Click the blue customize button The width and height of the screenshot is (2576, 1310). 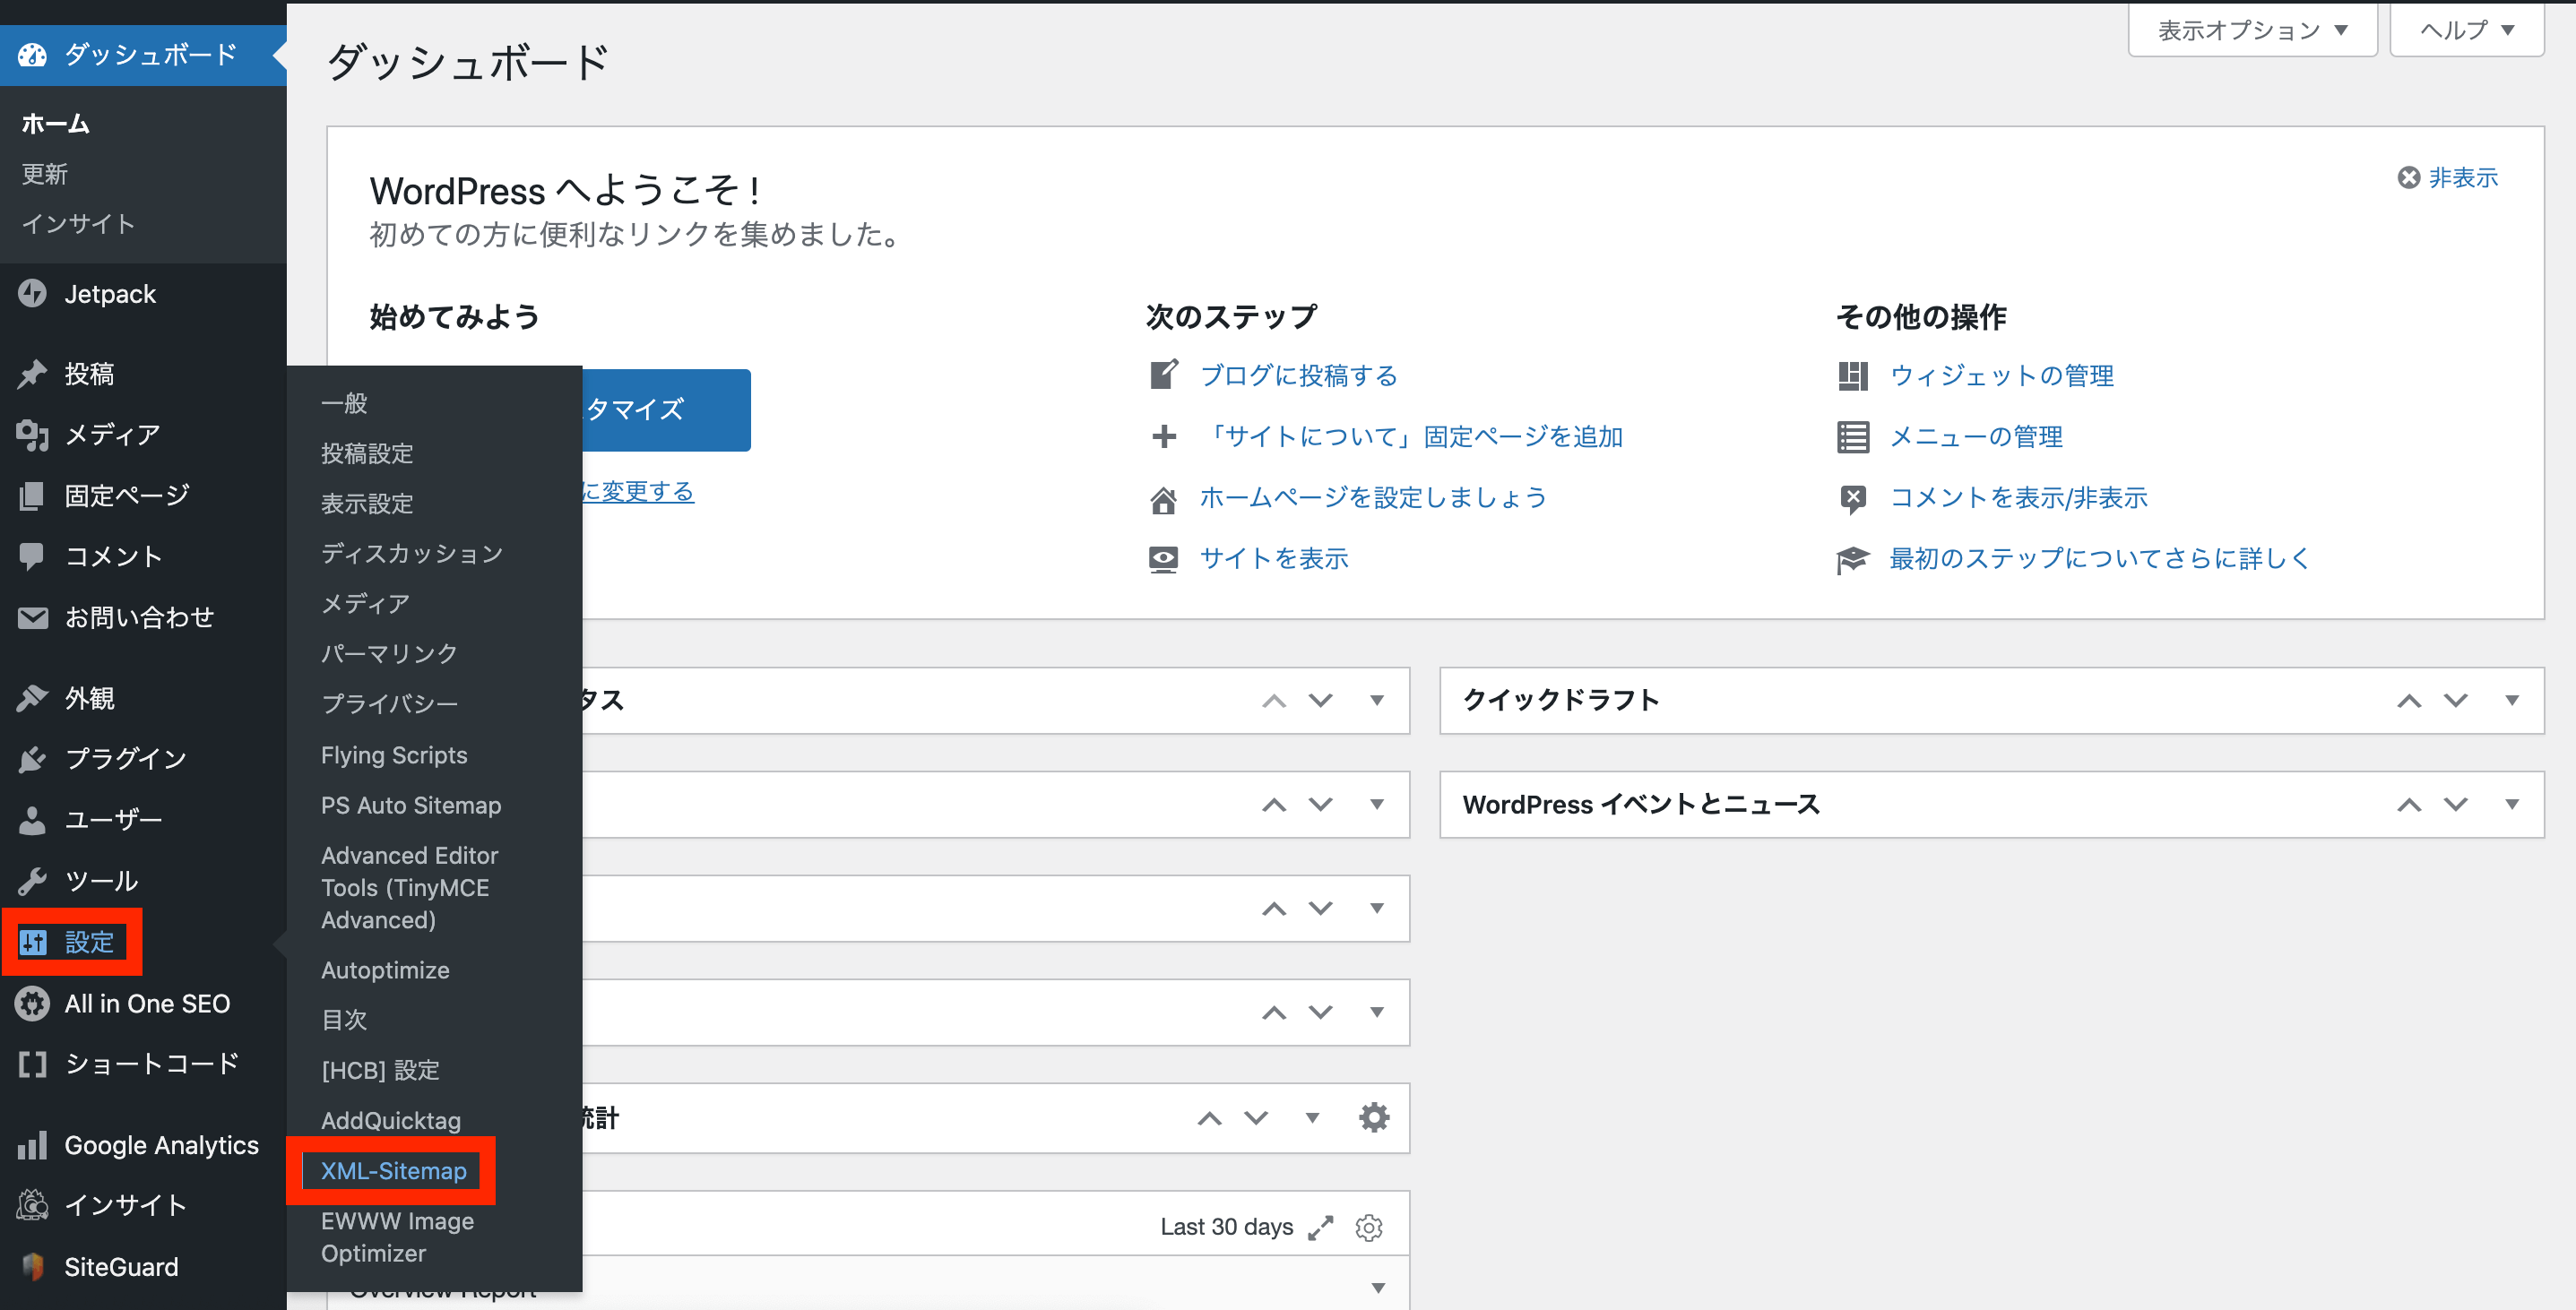coord(666,410)
